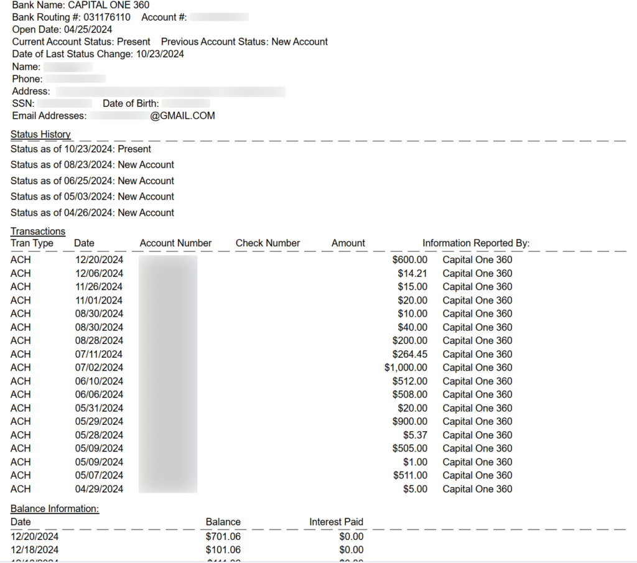637x563 pixels.
Task: Click the 'SSN:' label
Action: [x=23, y=104]
